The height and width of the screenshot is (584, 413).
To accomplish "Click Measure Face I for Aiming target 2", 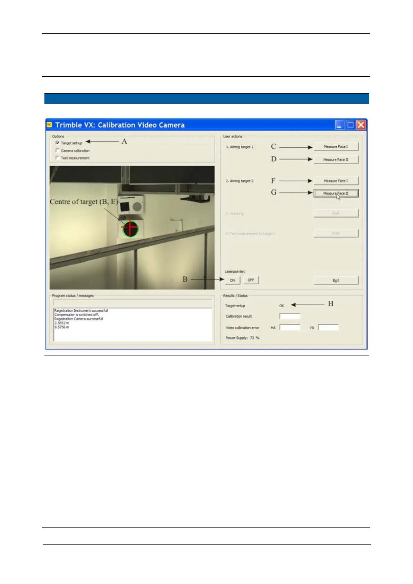I will [x=336, y=181].
